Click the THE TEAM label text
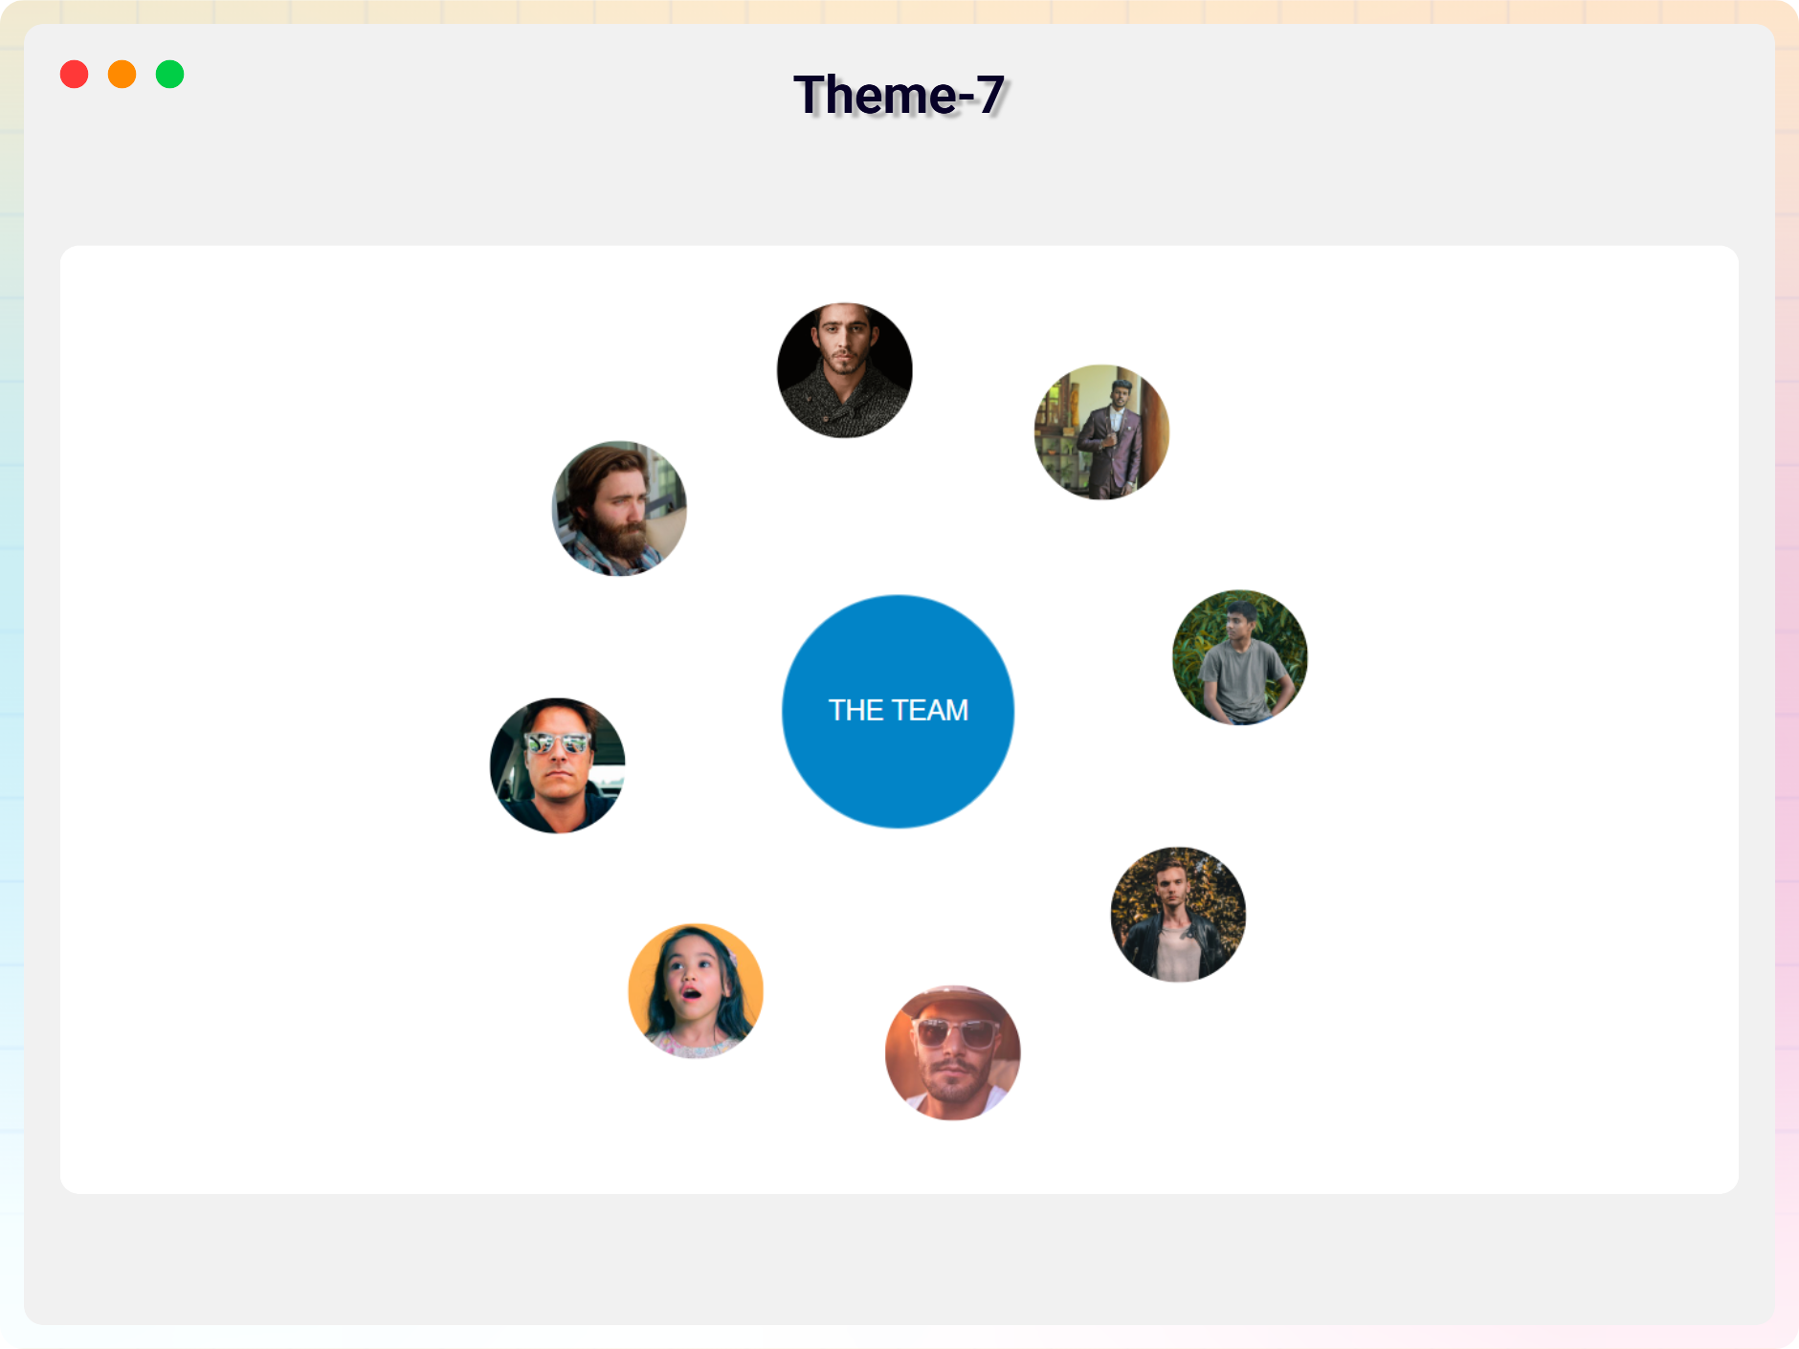 click(898, 710)
